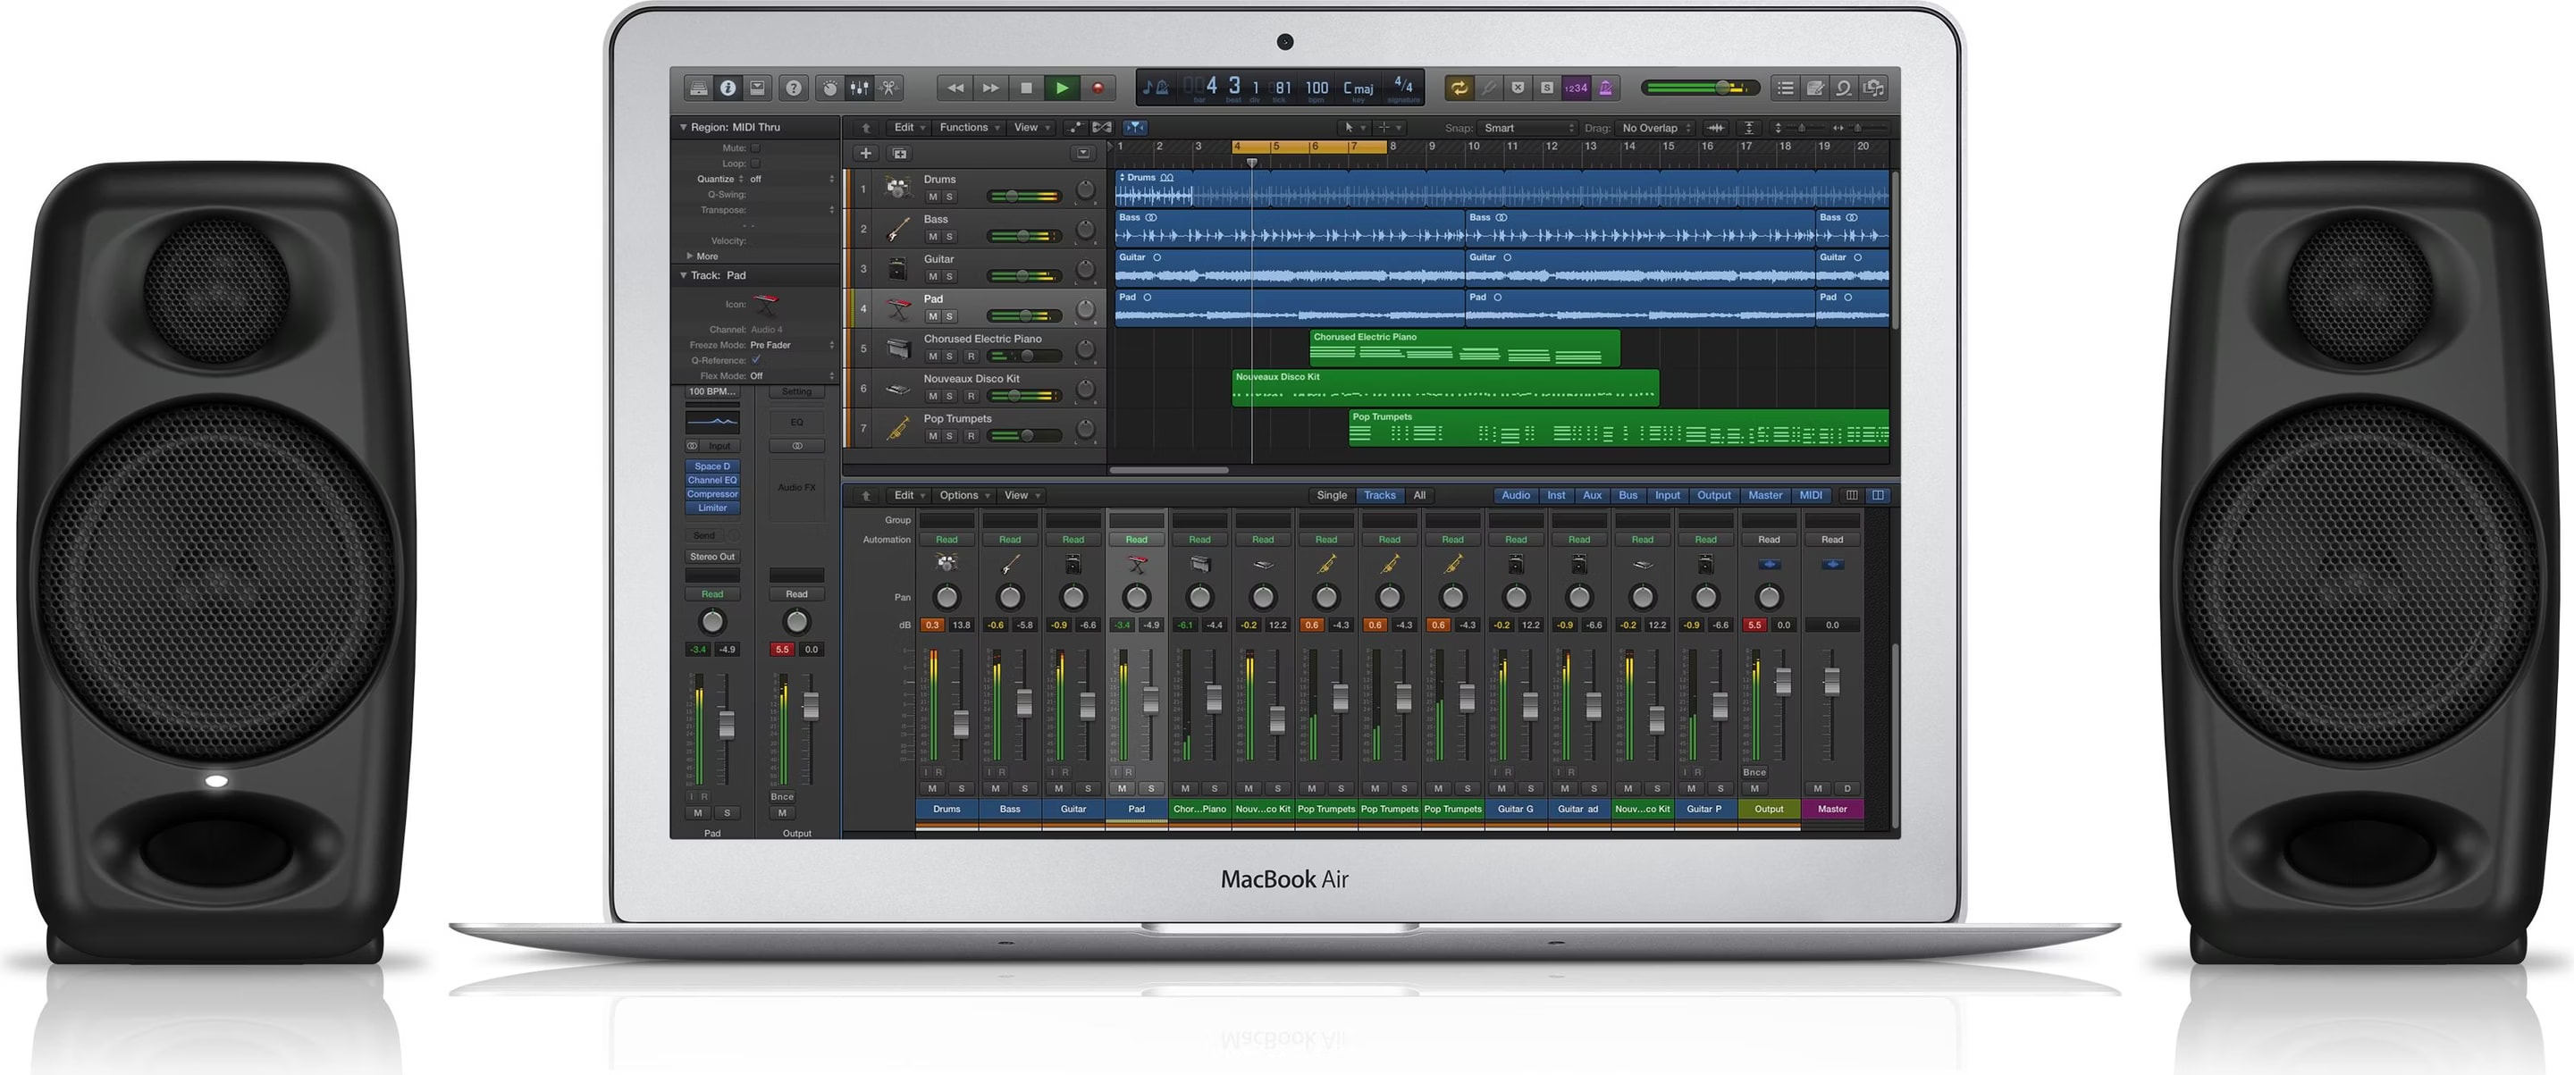Viewport: 2574px width, 1075px height.
Task: Click the Add Track plus button
Action: tap(866, 154)
